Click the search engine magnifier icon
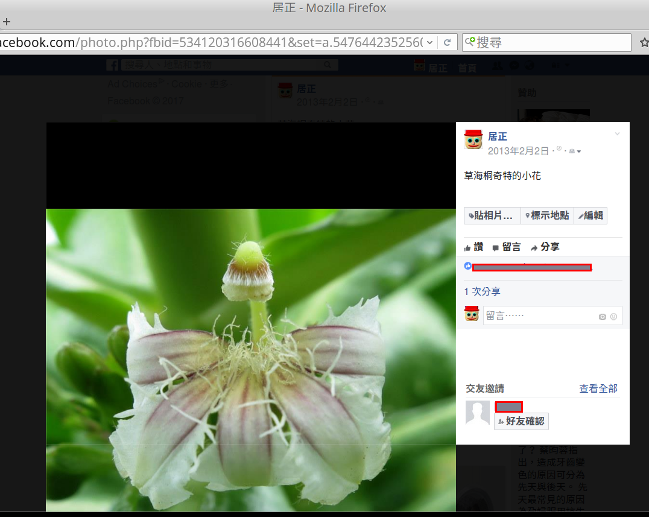This screenshot has height=517, width=649. (470, 42)
